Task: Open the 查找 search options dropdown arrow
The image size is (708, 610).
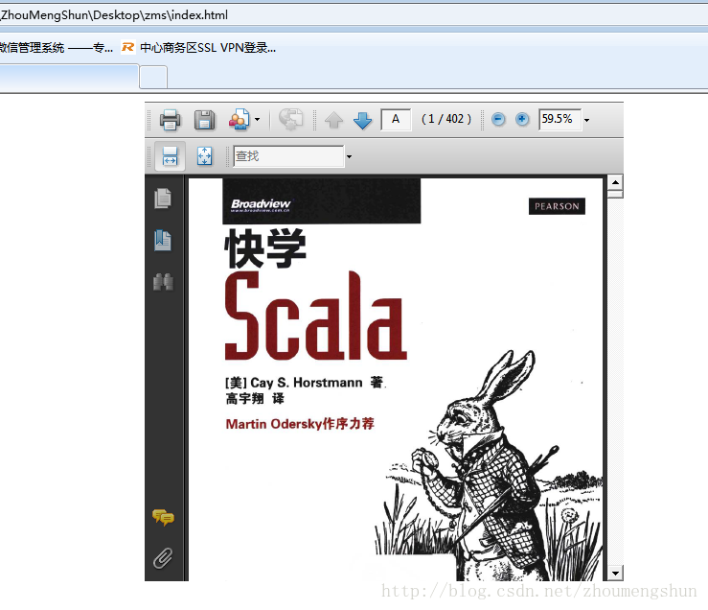Action: tap(349, 157)
